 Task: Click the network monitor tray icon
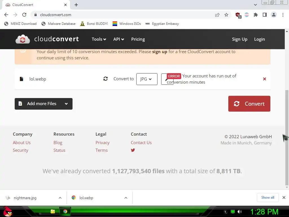(x=233, y=212)
